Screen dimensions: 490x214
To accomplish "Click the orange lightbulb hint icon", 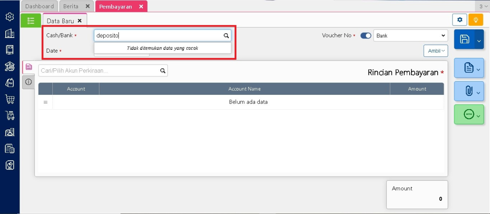I will point(475,19).
